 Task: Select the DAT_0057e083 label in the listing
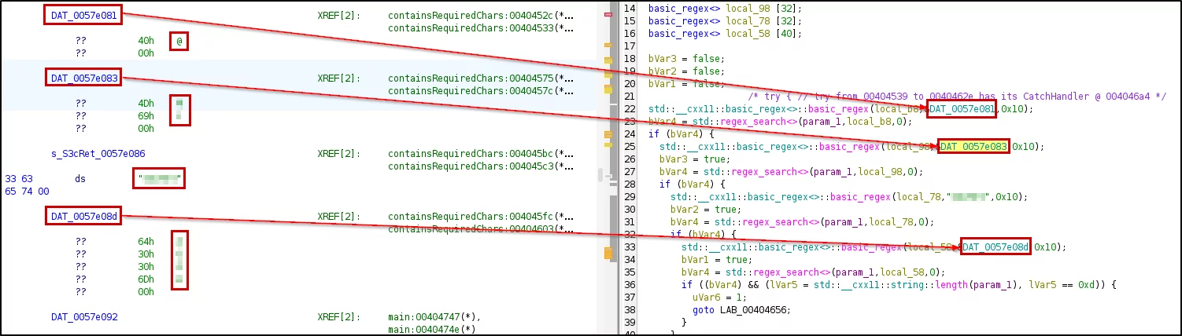pos(83,79)
